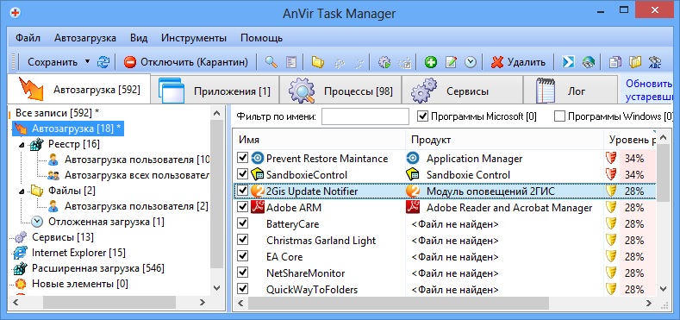Click the gear with box toolbar icon
This screenshot has height=320, width=680.
coord(405,62)
